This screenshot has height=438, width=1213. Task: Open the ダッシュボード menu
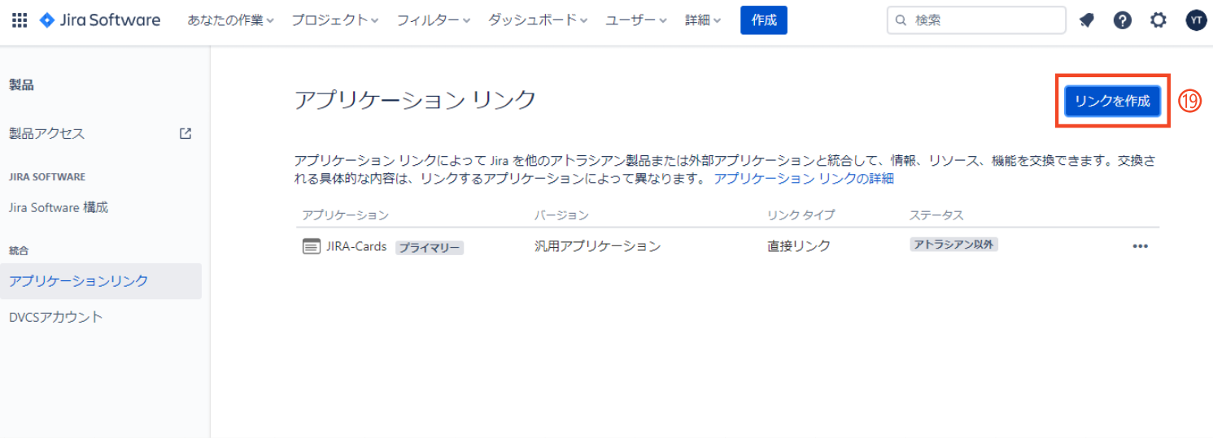(537, 20)
